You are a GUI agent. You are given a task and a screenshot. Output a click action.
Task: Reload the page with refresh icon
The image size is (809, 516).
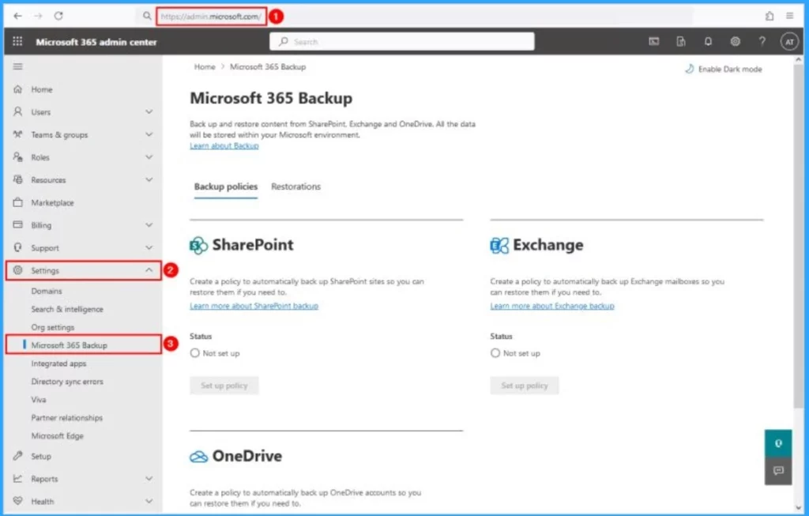tap(58, 16)
